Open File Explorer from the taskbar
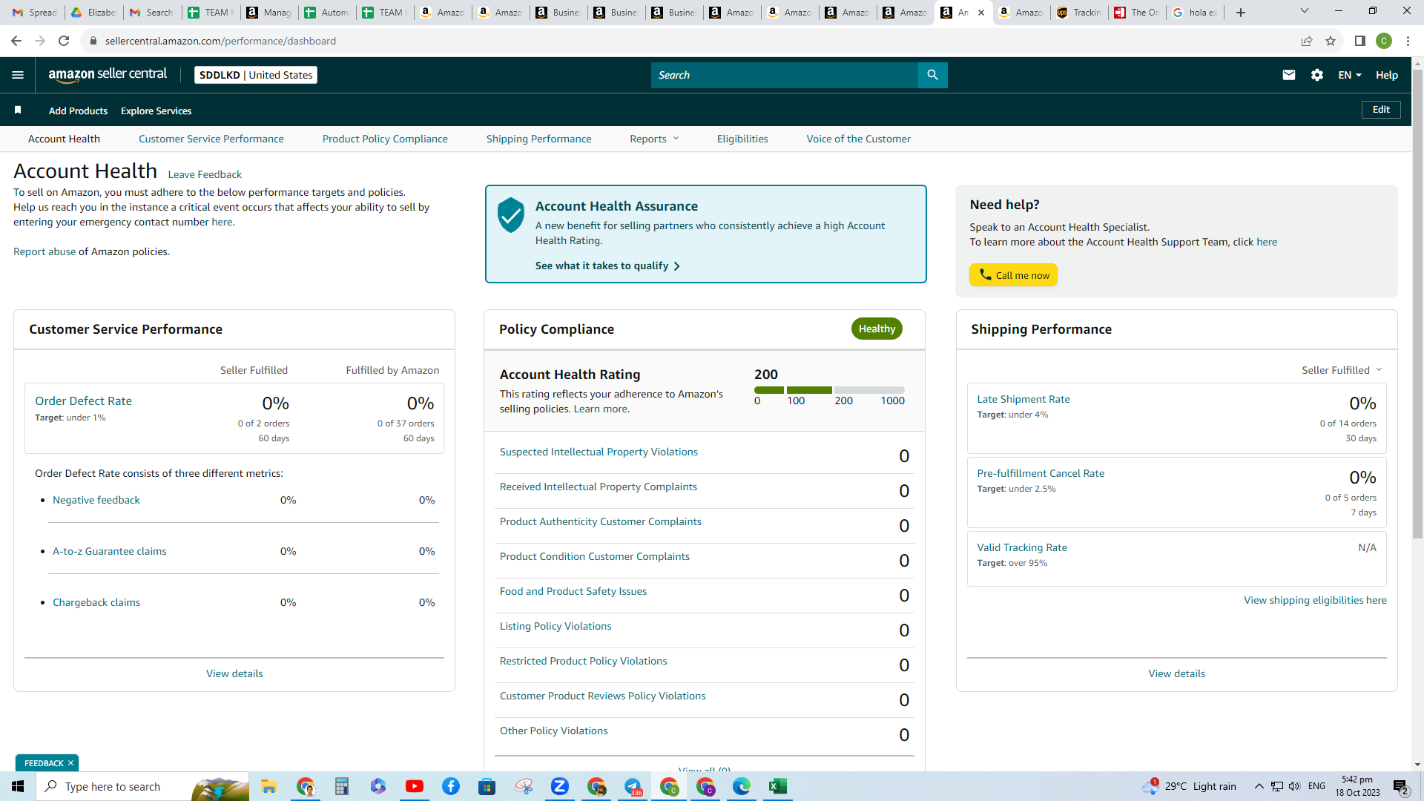Screen dimensions: 1424x801 pyautogui.click(x=268, y=786)
